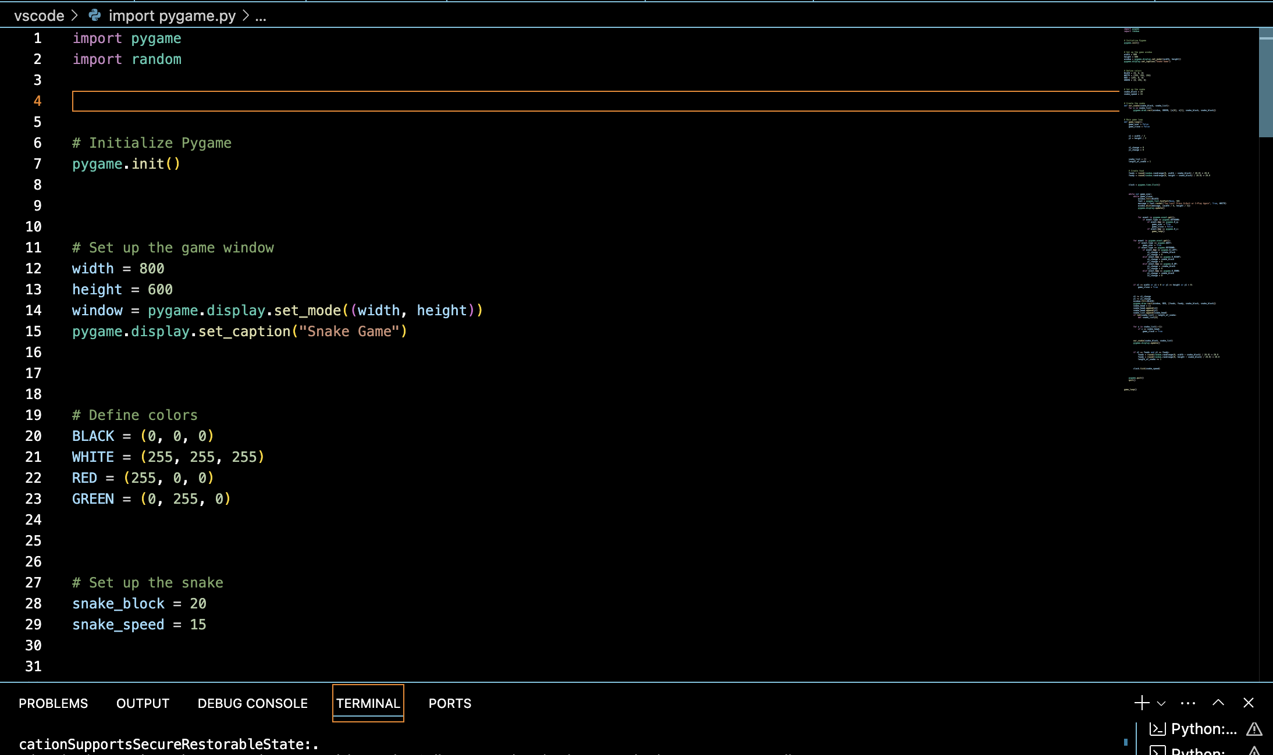
Task: Select the TERMINAL tab
Action: (368, 703)
